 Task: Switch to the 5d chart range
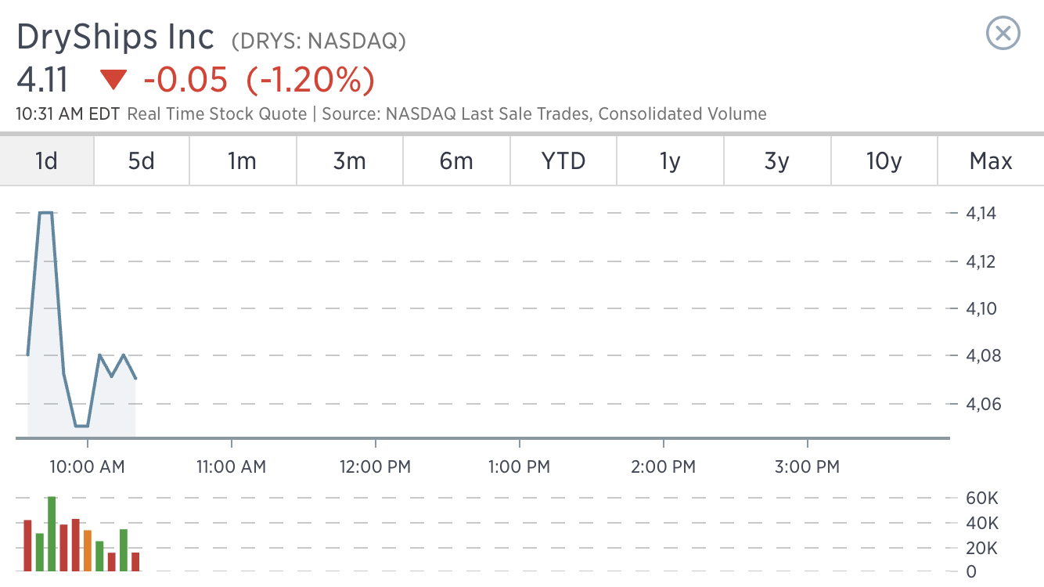[x=142, y=161]
